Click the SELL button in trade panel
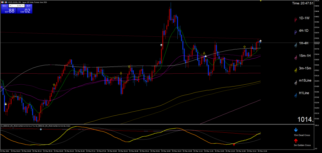The image size is (322, 153). tap(4, 6)
